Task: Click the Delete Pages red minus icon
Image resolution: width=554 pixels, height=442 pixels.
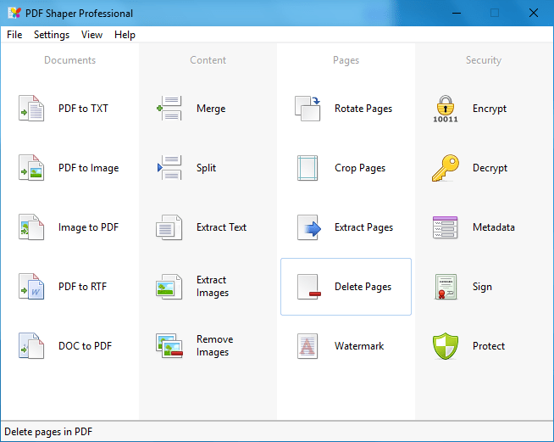Action: click(309, 287)
